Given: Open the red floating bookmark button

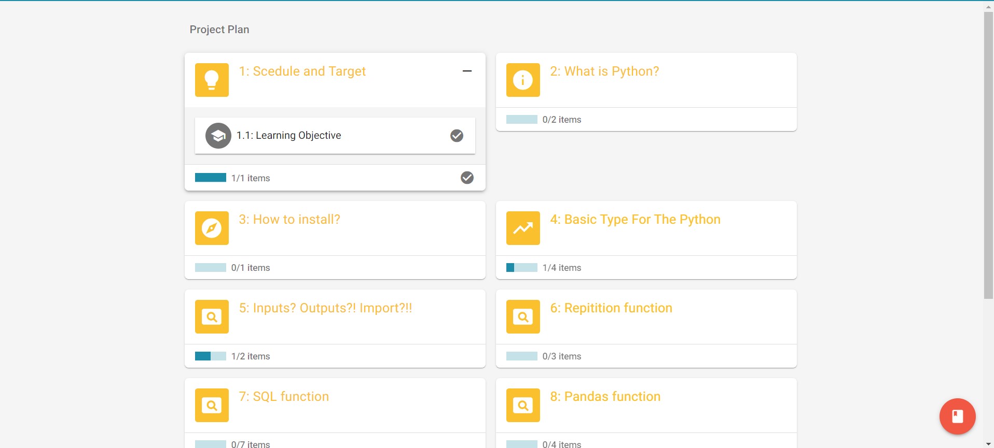Looking at the screenshot, I should pos(957,416).
